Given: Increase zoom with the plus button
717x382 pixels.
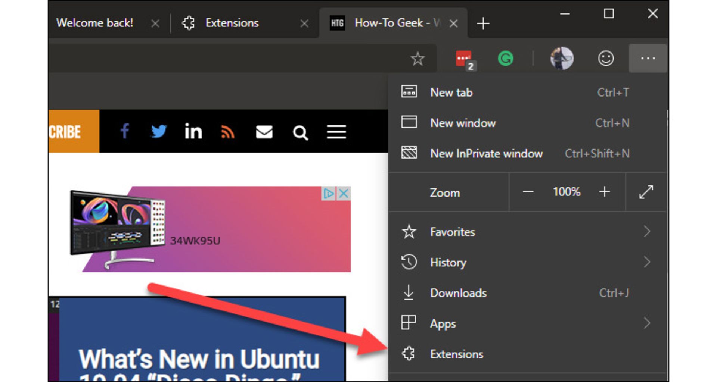Looking at the screenshot, I should coord(605,192).
